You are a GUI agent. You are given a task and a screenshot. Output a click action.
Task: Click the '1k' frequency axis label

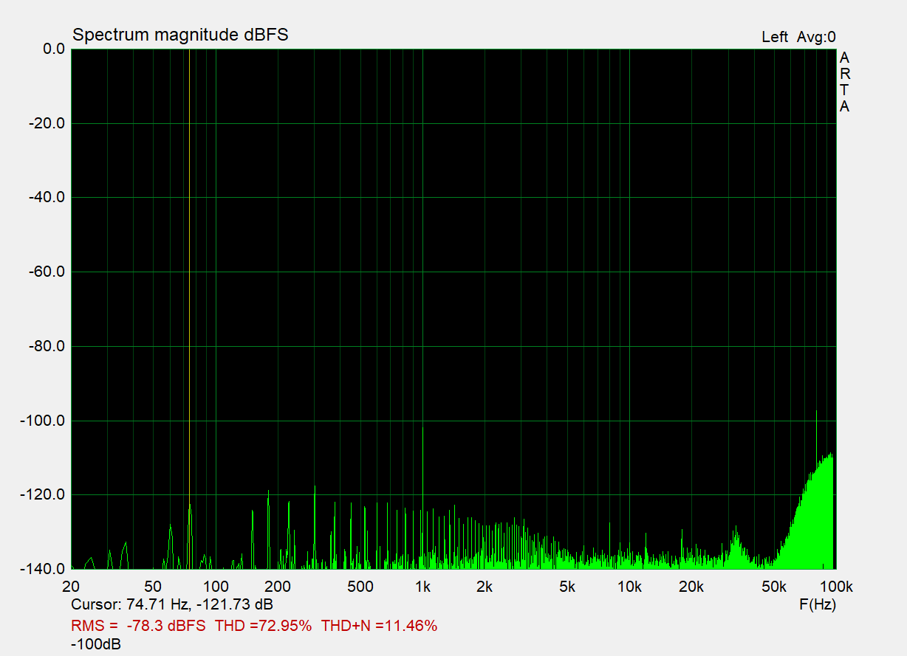pos(422,587)
